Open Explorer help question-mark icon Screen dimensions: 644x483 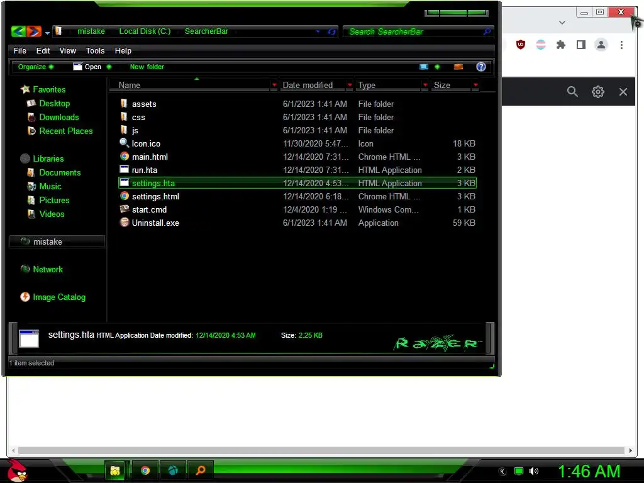481,67
